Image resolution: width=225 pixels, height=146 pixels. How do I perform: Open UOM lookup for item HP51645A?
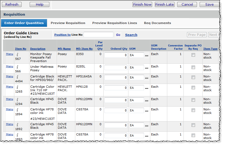click(146, 78)
